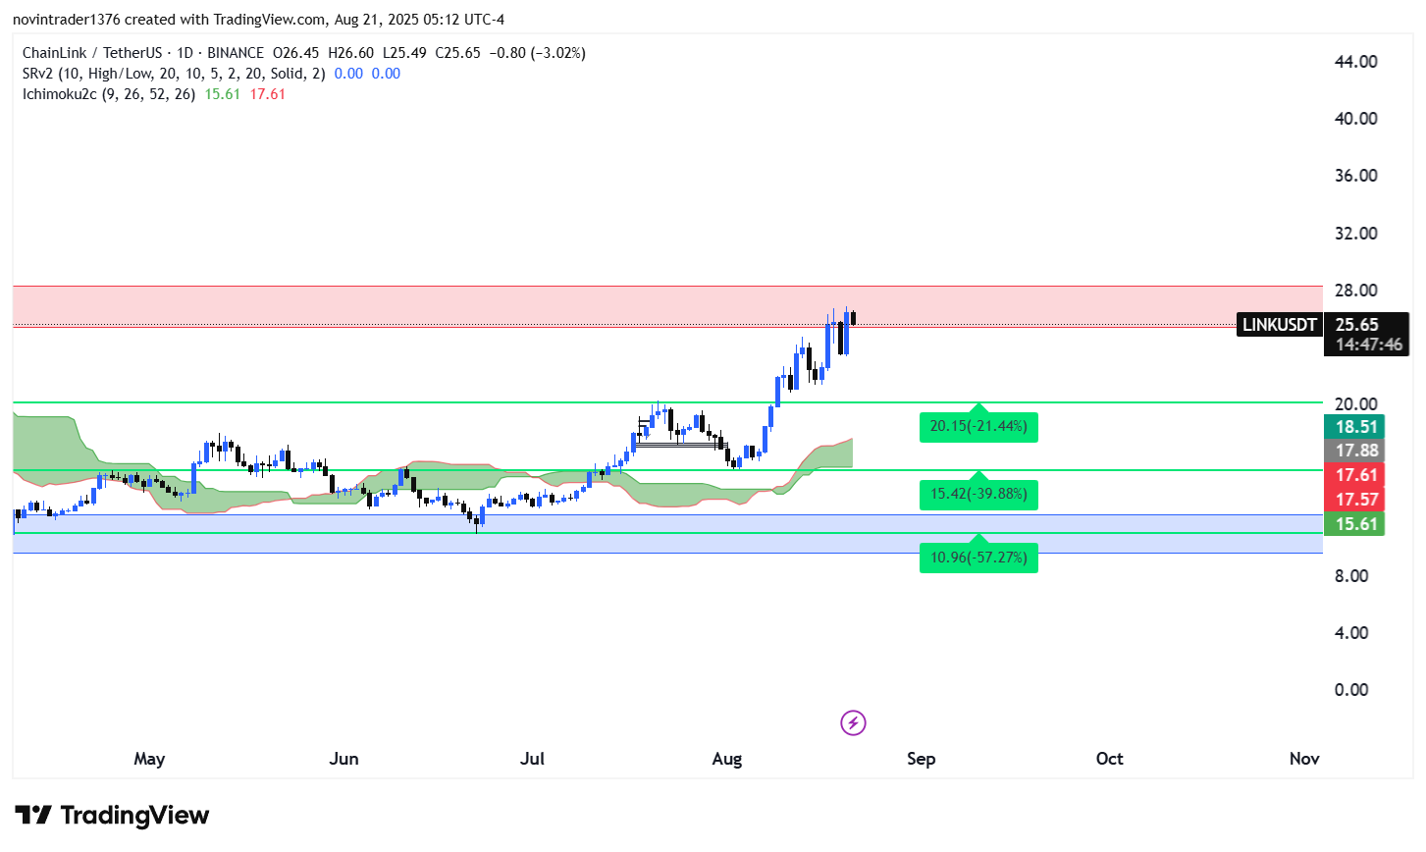Image resolution: width=1426 pixels, height=852 pixels.
Task: Click the green 18.51 price axis tag
Action: coord(1356,427)
